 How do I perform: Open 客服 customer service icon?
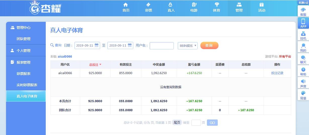click(303, 11)
